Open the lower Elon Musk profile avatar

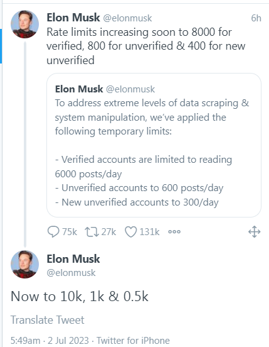24,264
